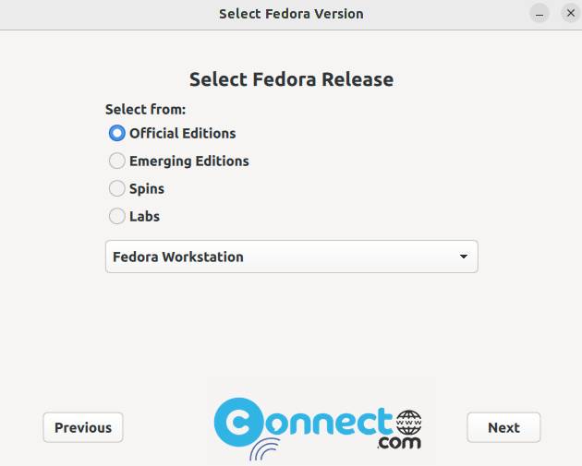The width and height of the screenshot is (582, 466).
Task: Click the Fedora Workstation text in combo box
Action: (178, 257)
